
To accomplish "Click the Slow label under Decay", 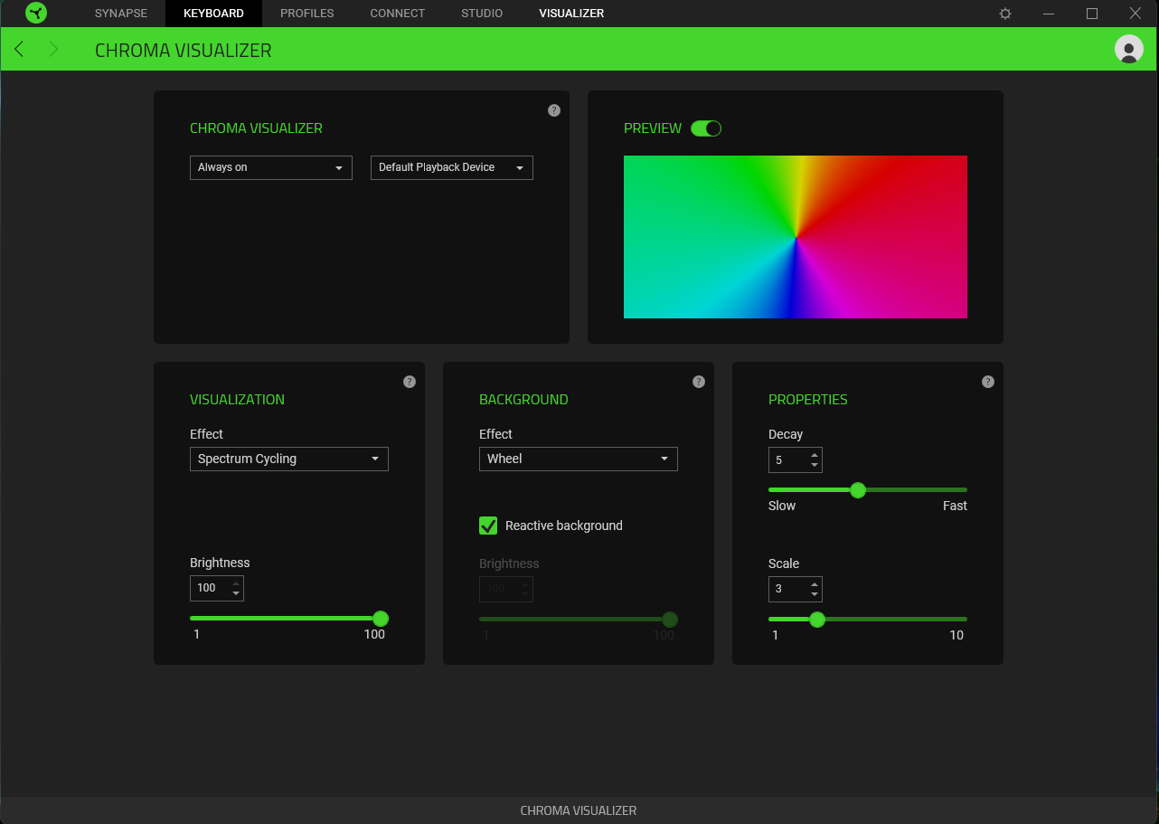I will [782, 506].
